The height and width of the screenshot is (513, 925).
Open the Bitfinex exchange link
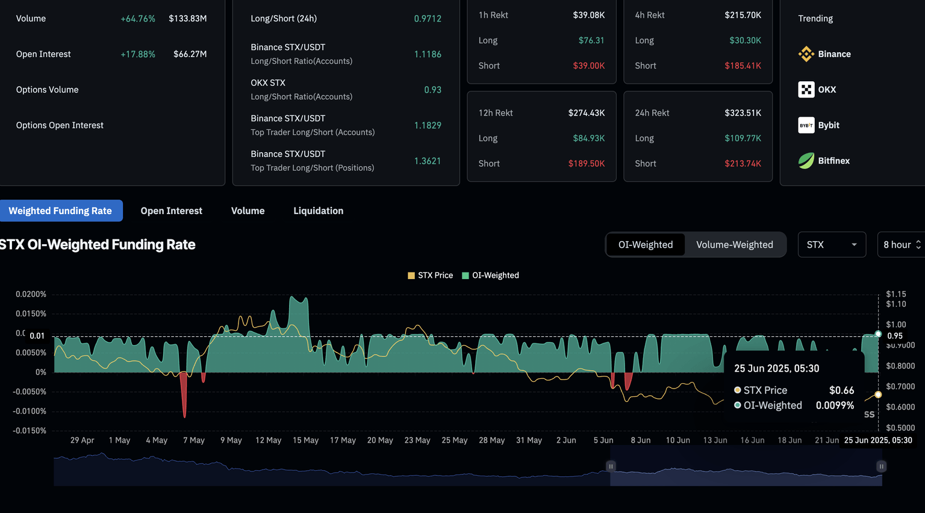(833, 161)
